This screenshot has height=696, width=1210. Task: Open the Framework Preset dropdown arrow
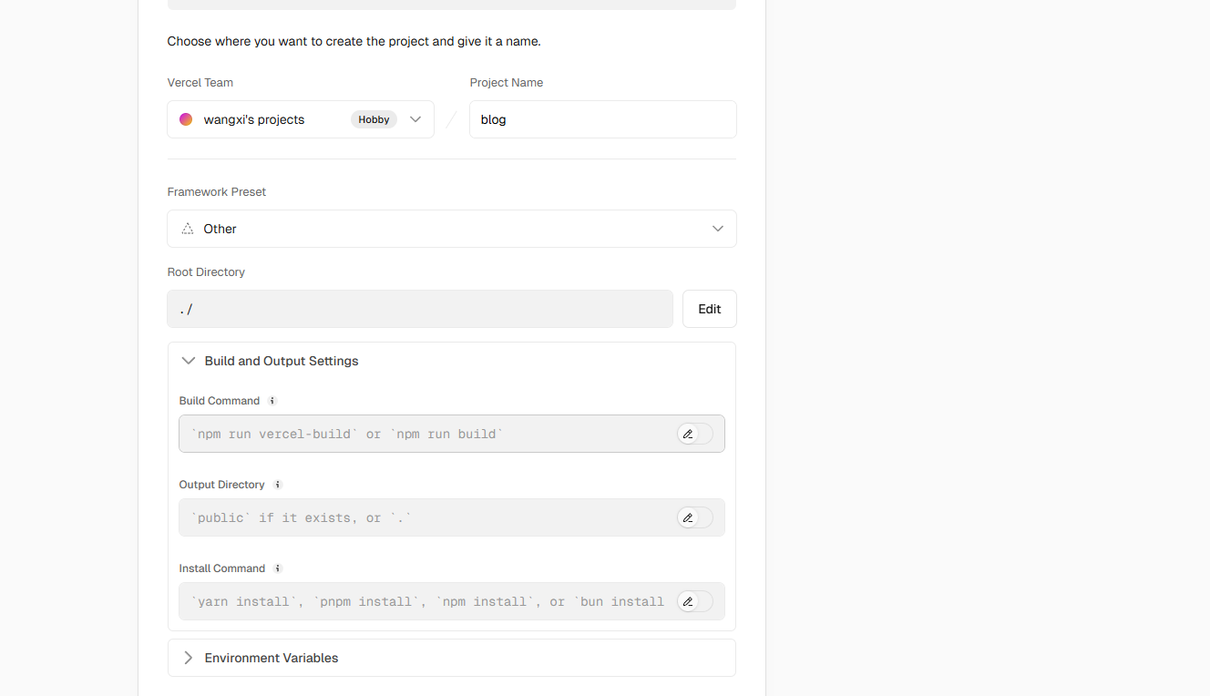point(718,229)
